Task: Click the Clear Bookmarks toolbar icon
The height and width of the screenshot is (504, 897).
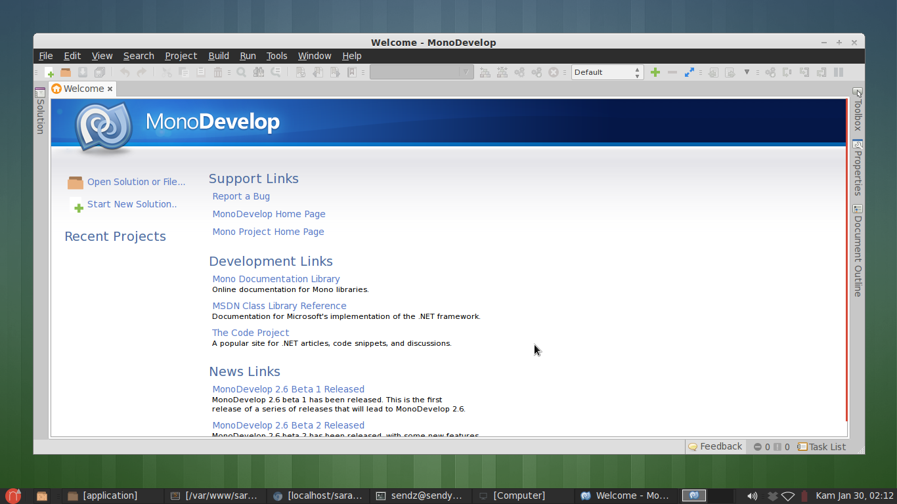Action: tap(352, 72)
